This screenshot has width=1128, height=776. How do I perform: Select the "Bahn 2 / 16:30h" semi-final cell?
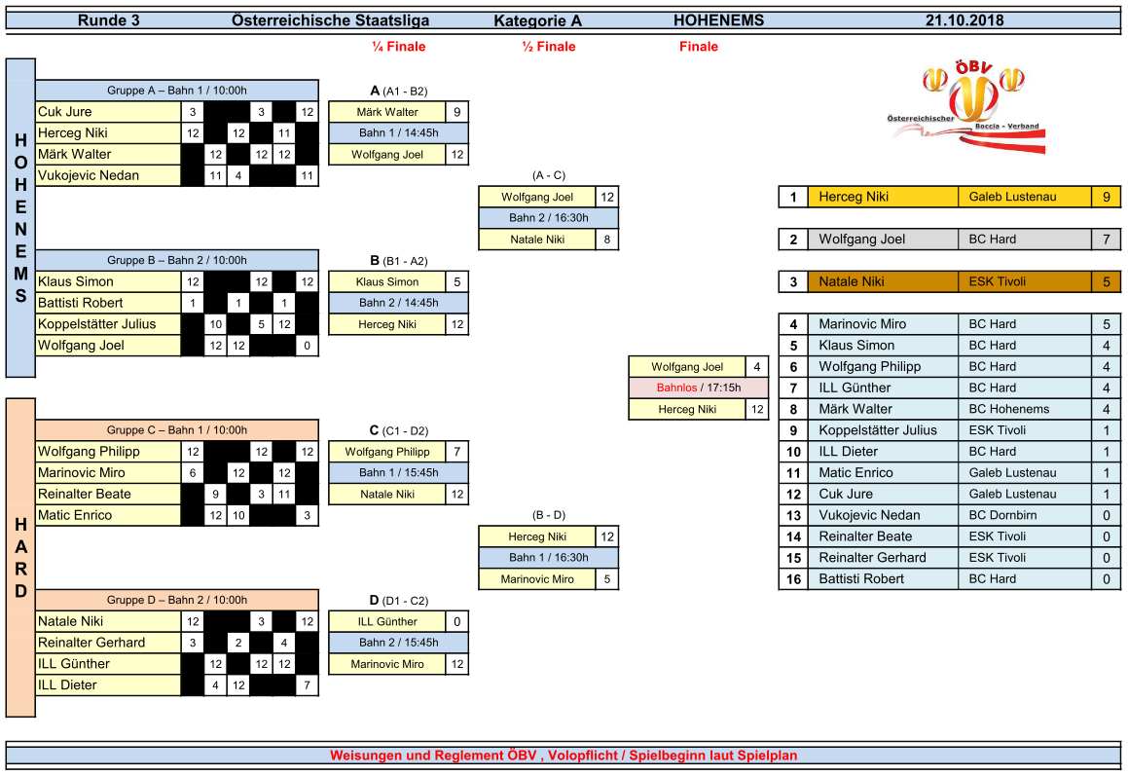tap(549, 218)
